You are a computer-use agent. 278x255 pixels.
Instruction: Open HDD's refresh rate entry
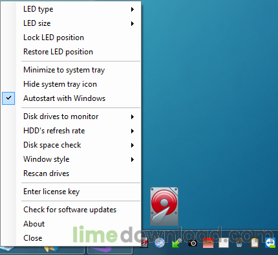tap(70, 131)
